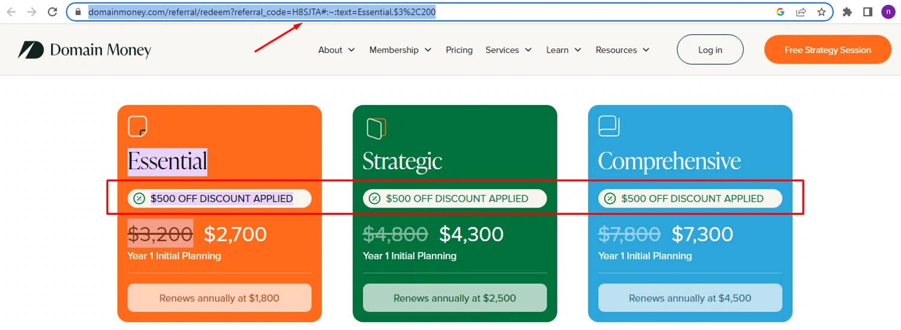
Task: Click the crossed-out $7,800 price
Action: point(629,234)
